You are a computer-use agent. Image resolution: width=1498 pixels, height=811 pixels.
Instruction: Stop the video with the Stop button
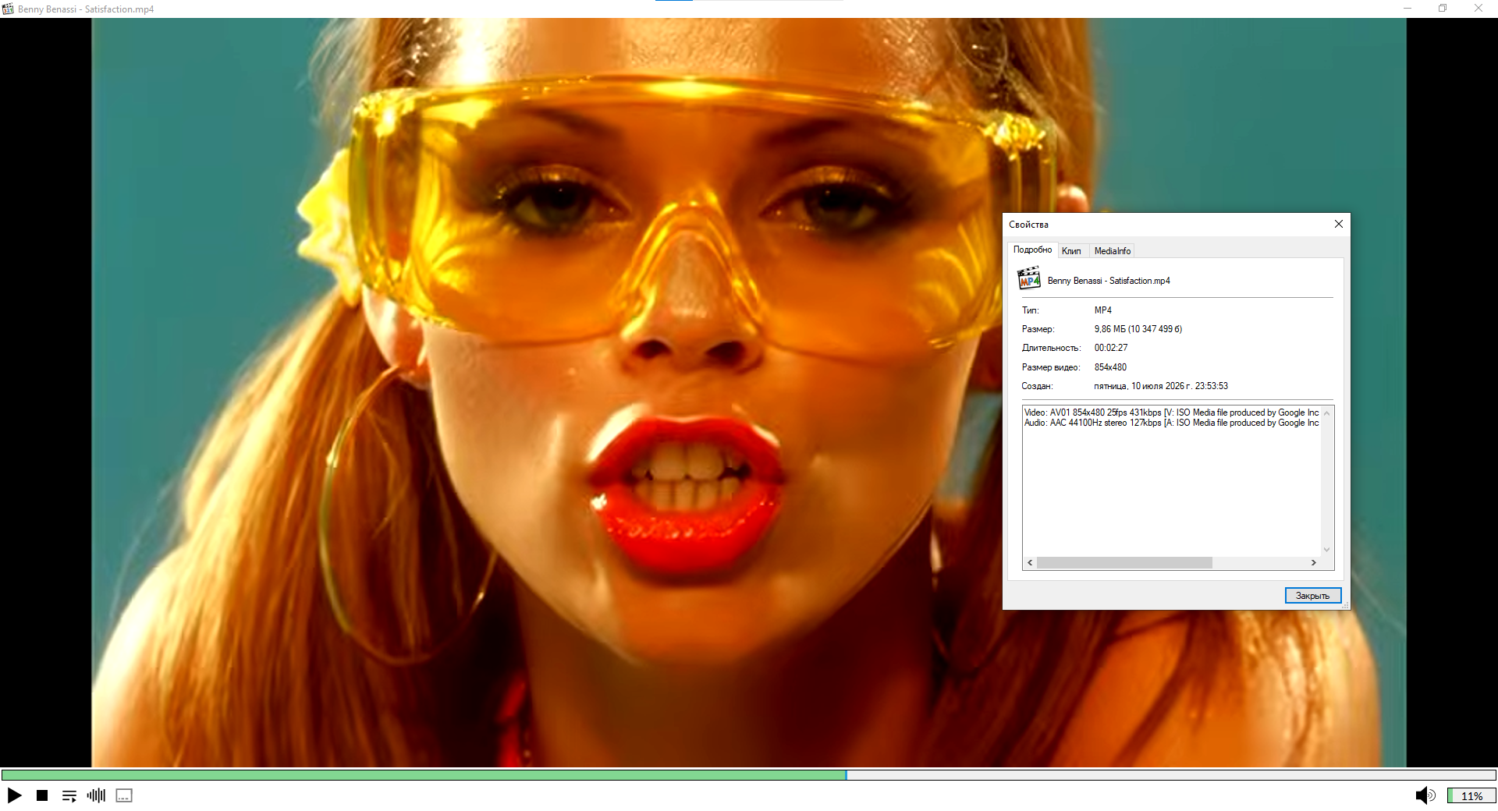(42, 795)
